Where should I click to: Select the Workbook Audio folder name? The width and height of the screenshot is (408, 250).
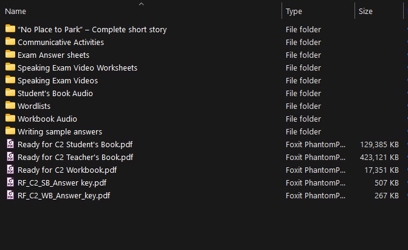click(x=47, y=119)
